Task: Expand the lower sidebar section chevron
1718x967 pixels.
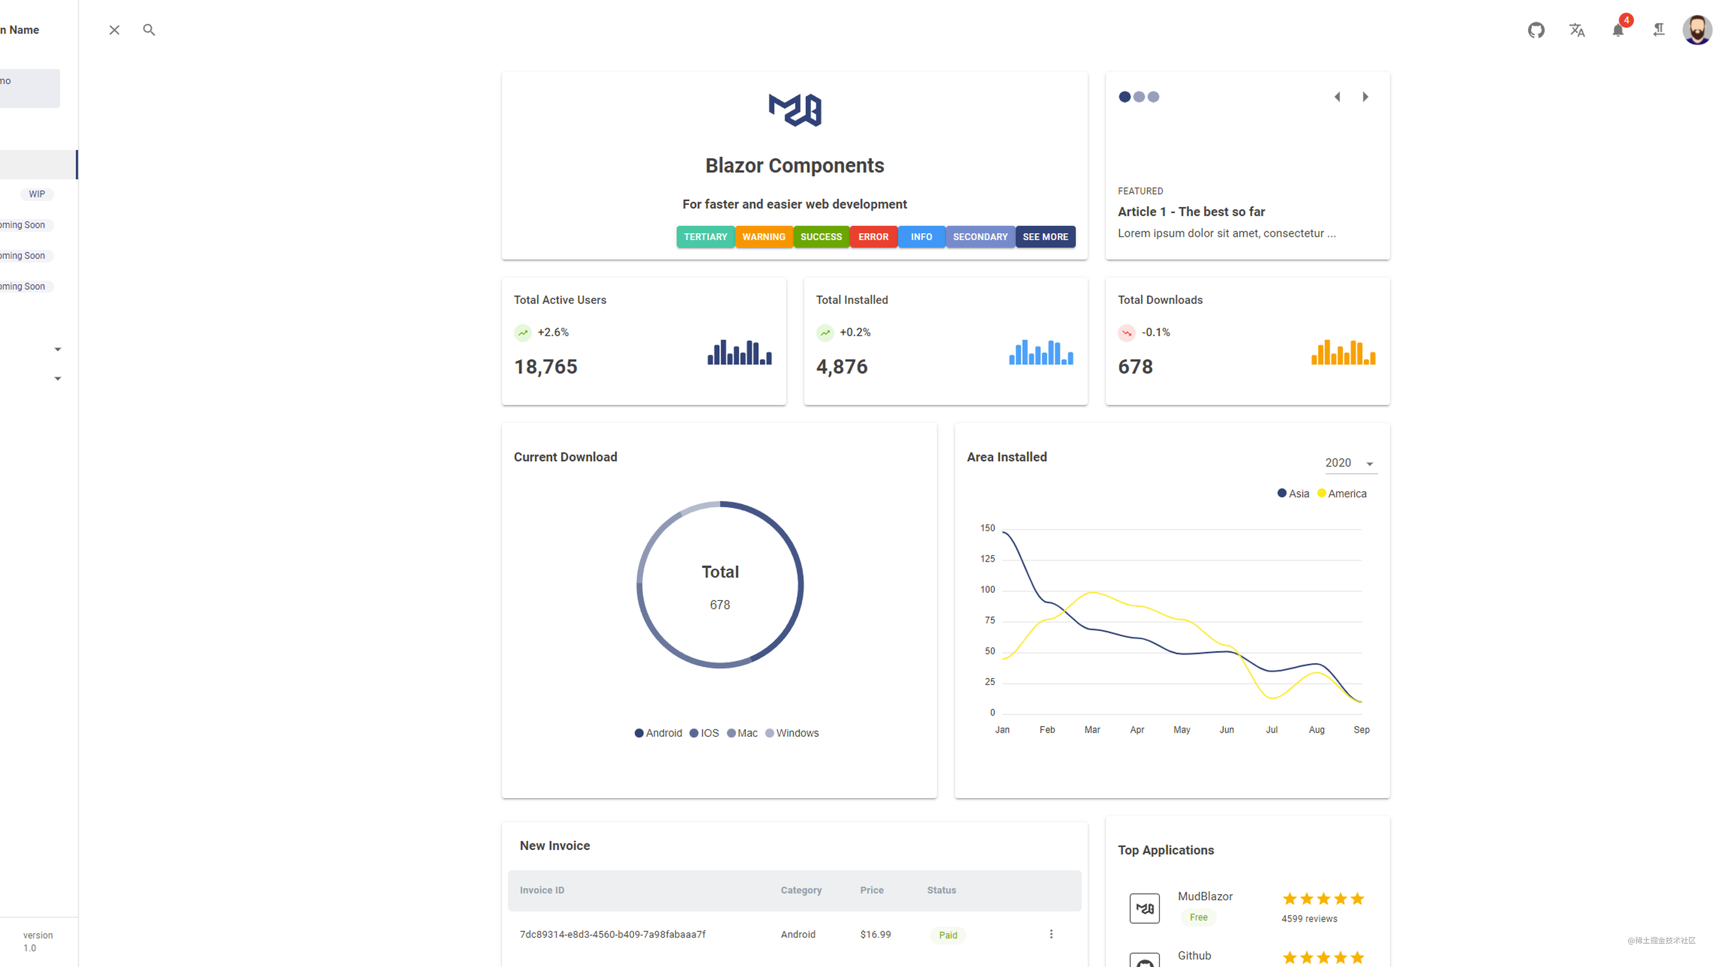Action: coord(57,378)
